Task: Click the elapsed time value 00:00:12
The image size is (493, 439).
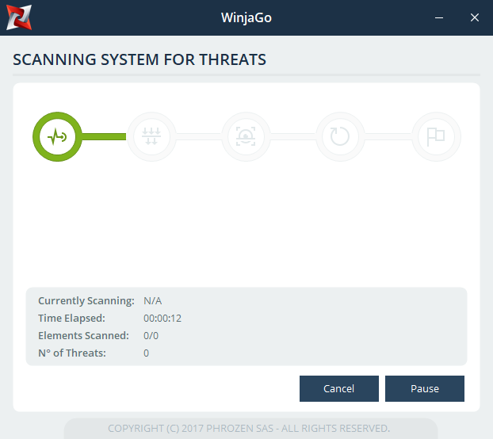Action: click(x=162, y=319)
